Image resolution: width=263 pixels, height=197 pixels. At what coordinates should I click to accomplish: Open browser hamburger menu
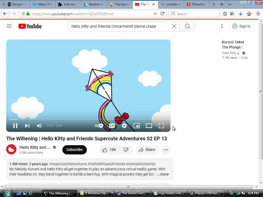coord(258,14)
